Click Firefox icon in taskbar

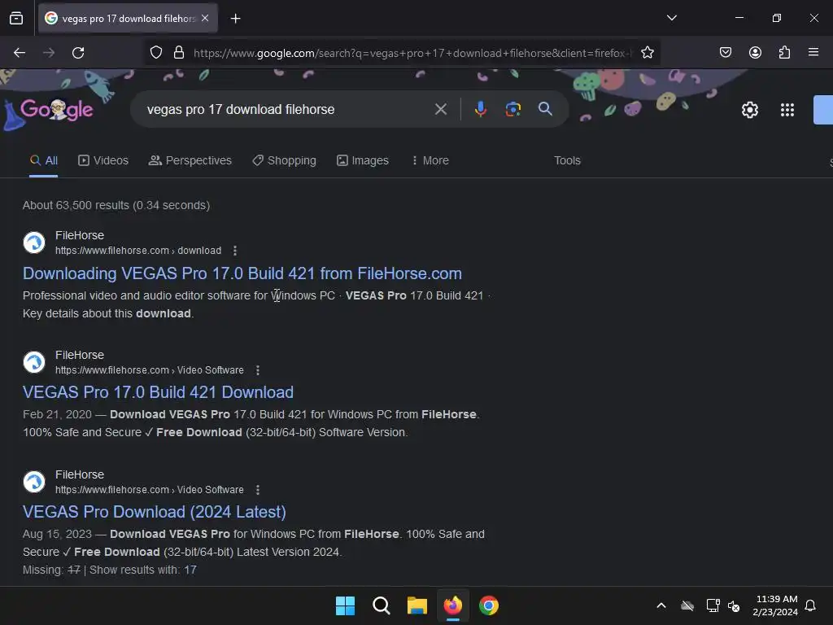click(452, 605)
